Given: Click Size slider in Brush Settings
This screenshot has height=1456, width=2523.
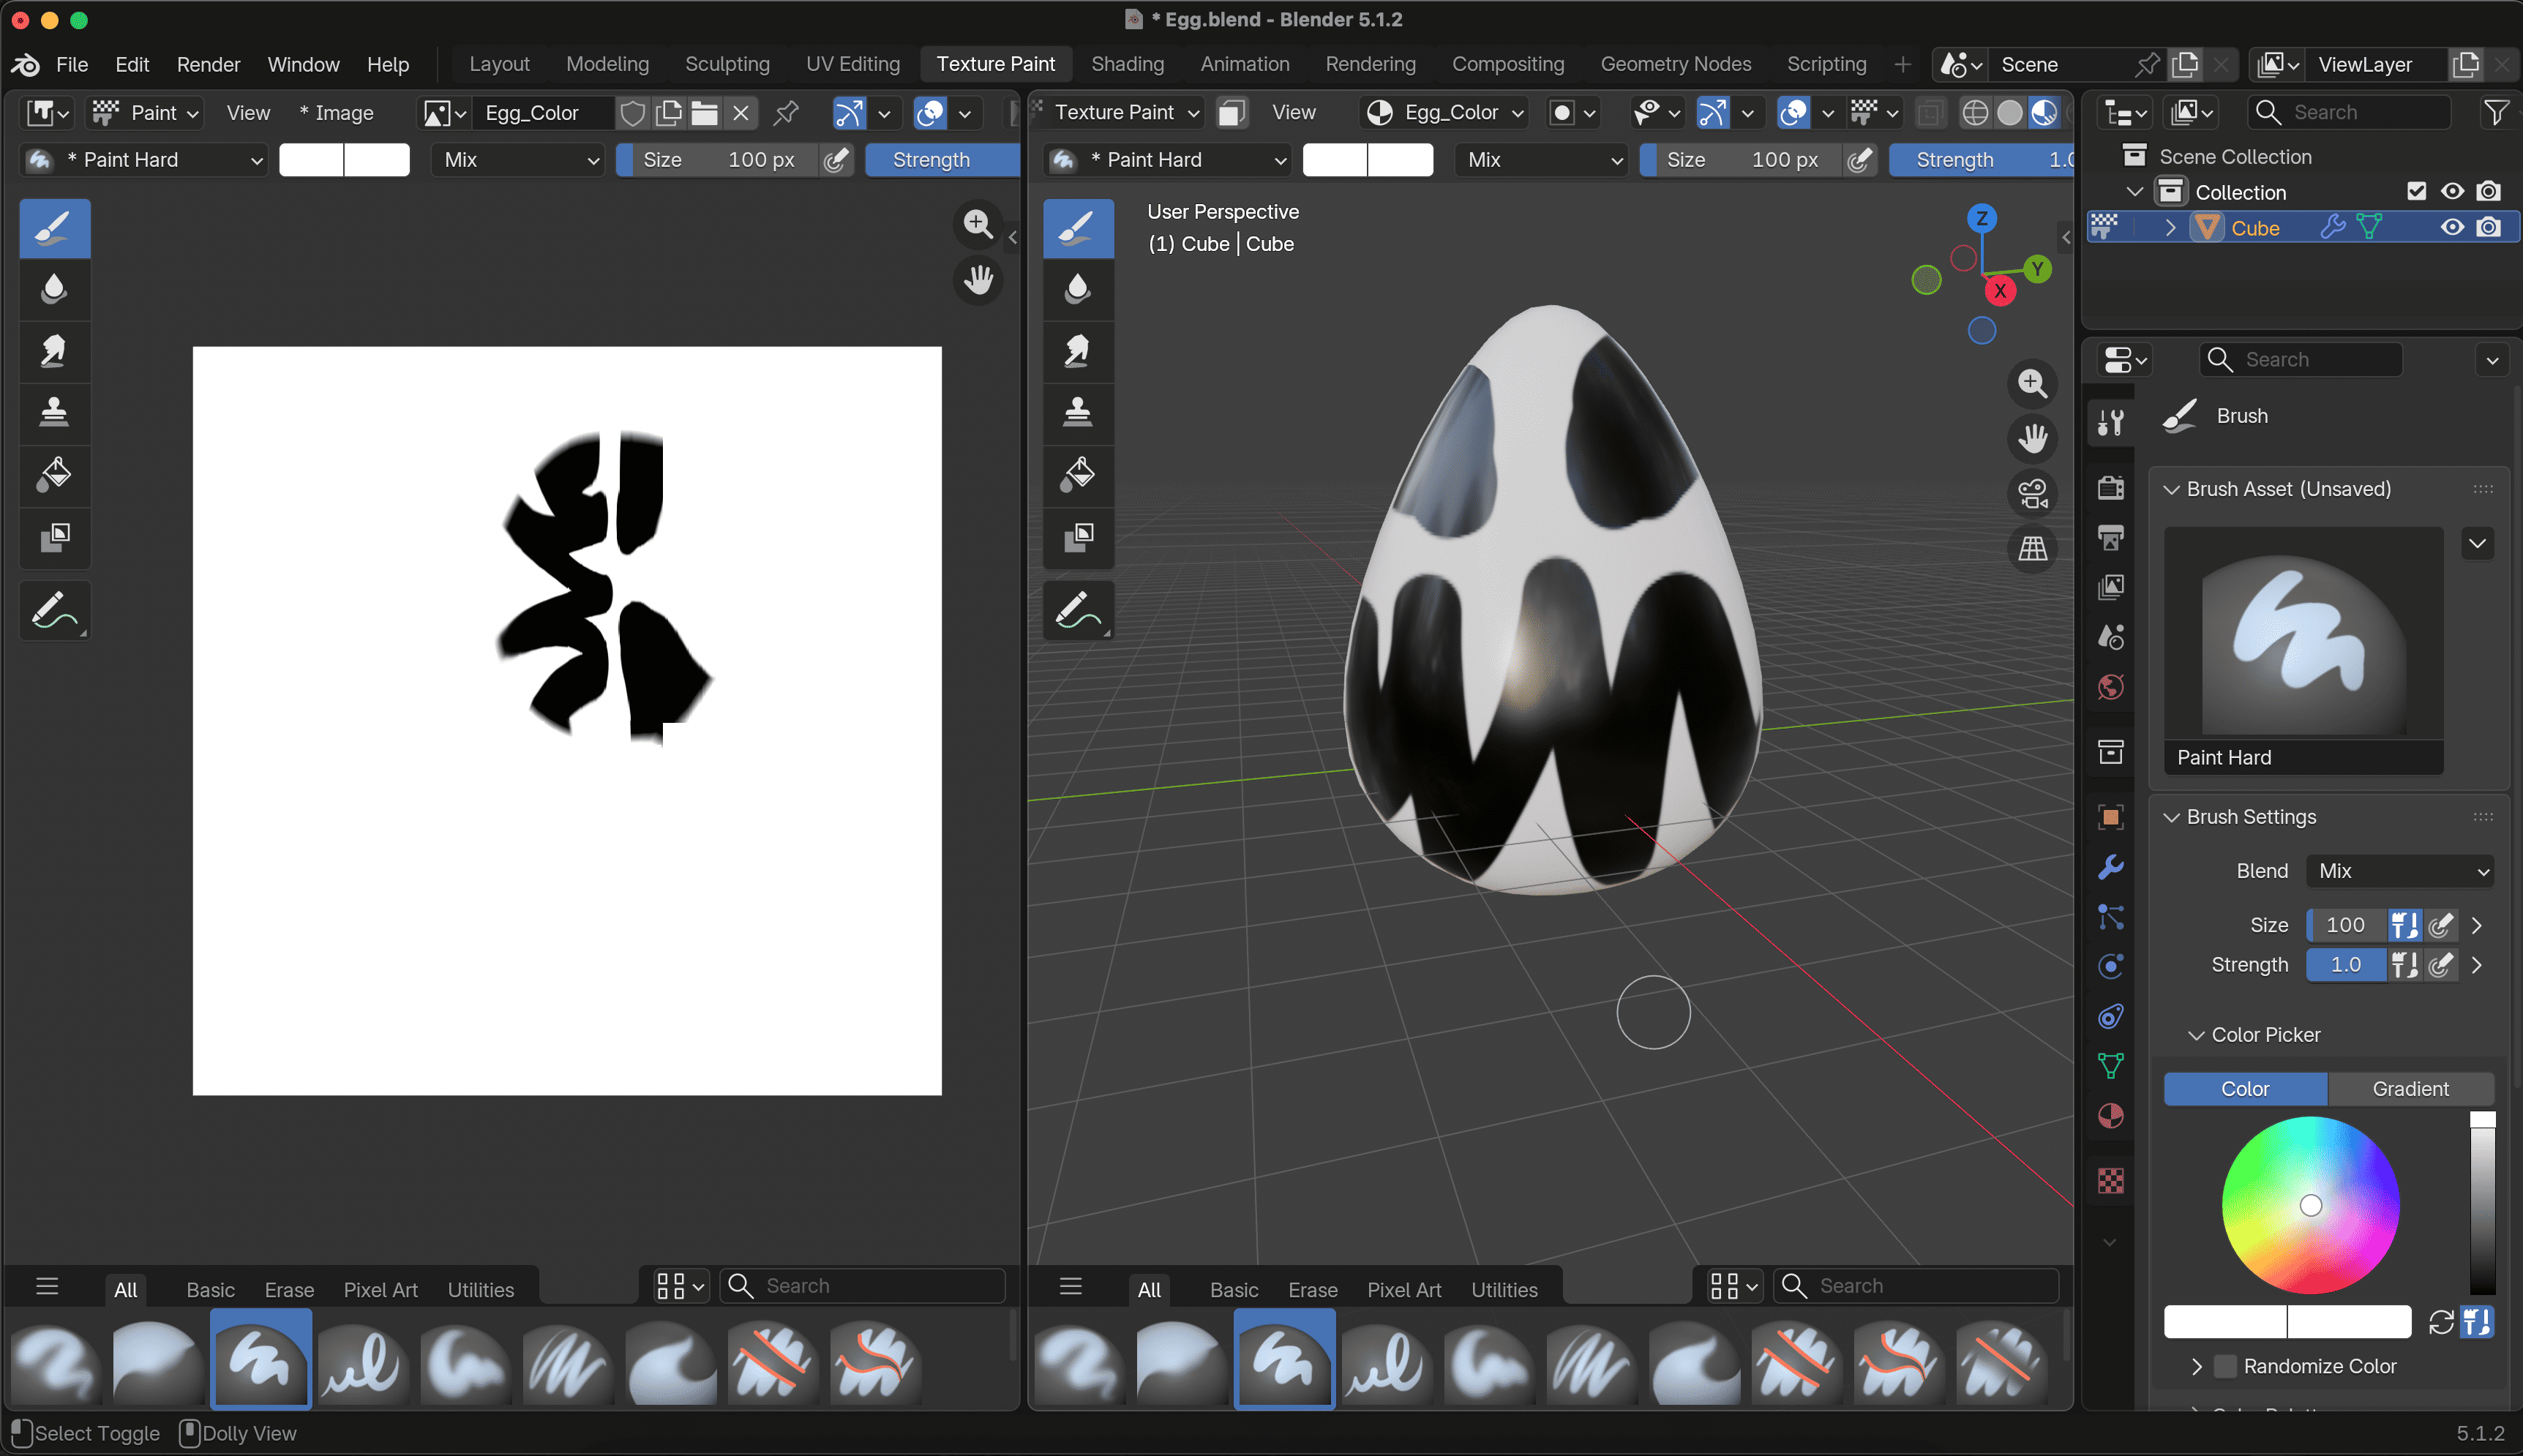Looking at the screenshot, I should coord(2346,925).
